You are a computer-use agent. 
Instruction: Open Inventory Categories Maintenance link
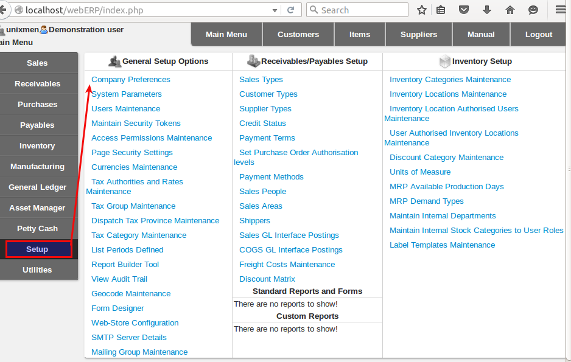pyautogui.click(x=450, y=80)
